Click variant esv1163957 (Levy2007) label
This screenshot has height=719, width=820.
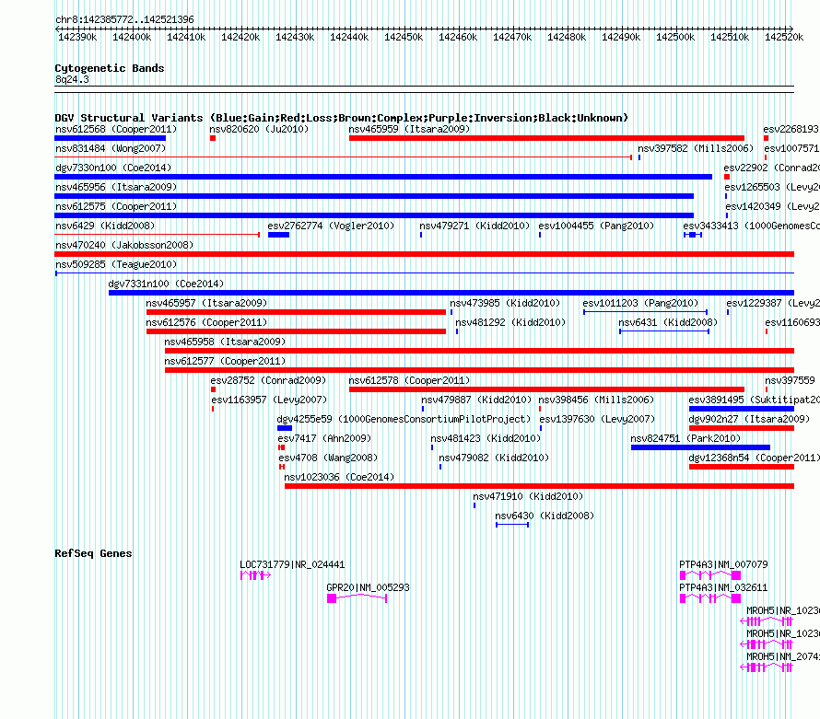click(x=269, y=400)
